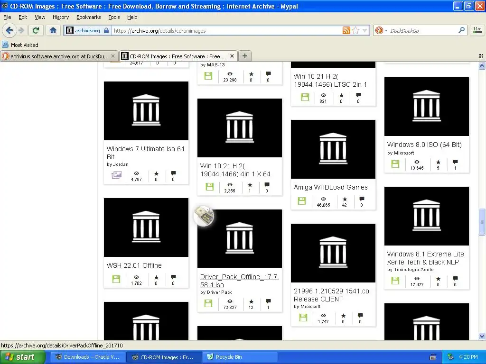The image size is (486, 364).
Task: Open the Edit menu
Action: [x=23, y=17]
